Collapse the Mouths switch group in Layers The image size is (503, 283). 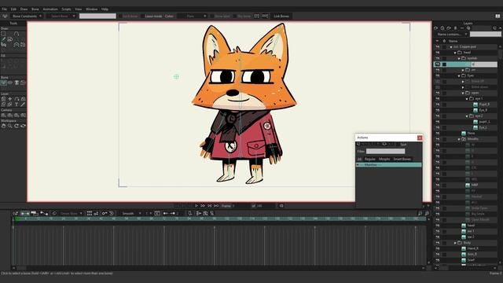pos(459,139)
